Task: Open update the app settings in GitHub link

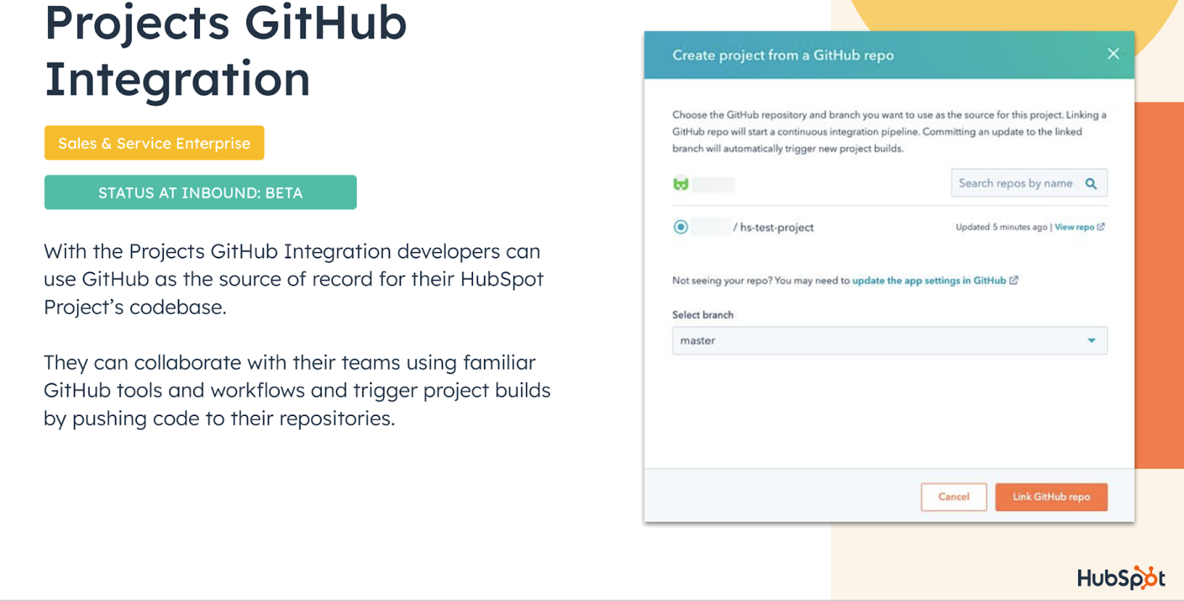Action: coord(929,281)
